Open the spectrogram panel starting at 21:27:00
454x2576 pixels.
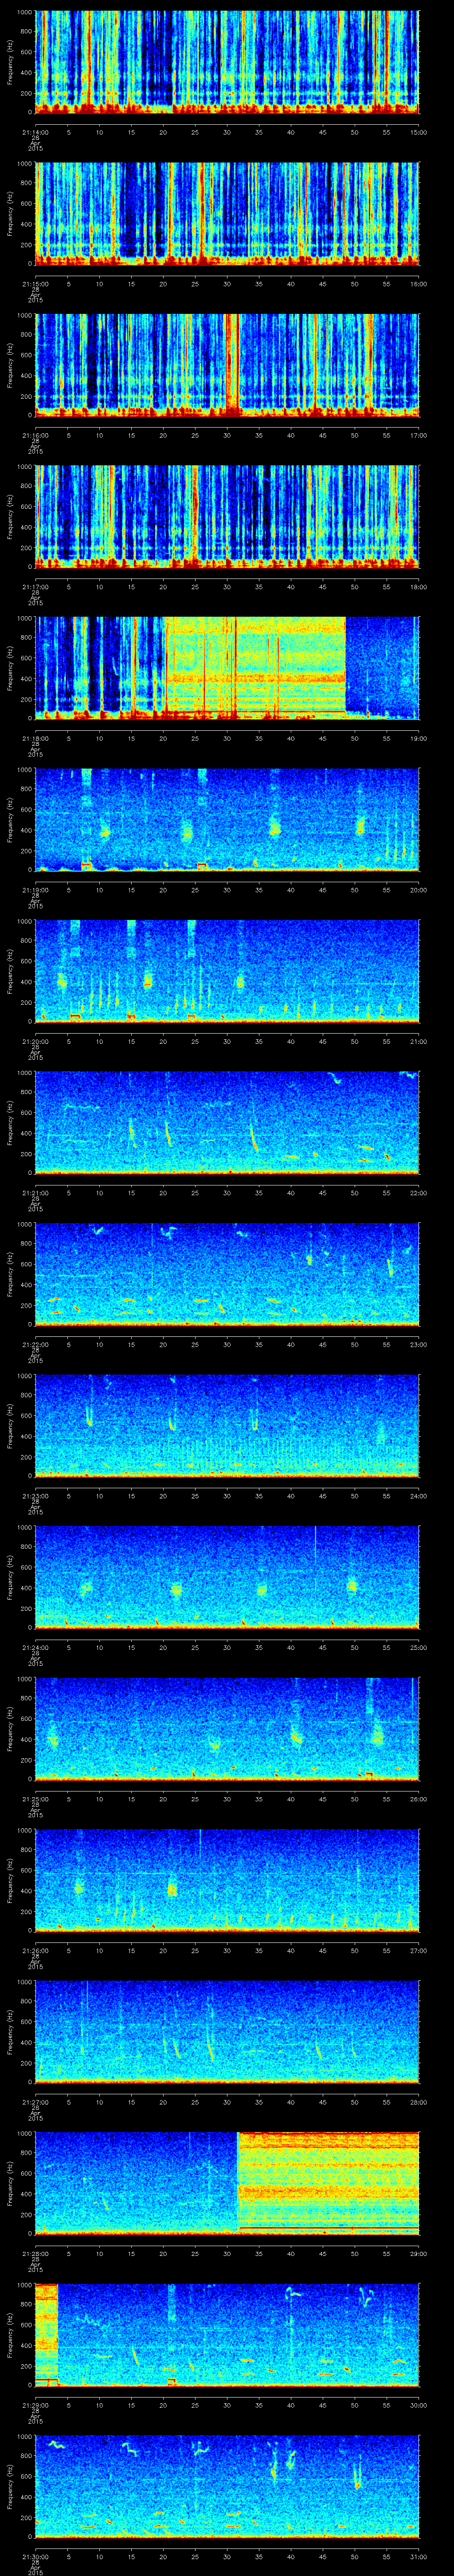point(227,2032)
